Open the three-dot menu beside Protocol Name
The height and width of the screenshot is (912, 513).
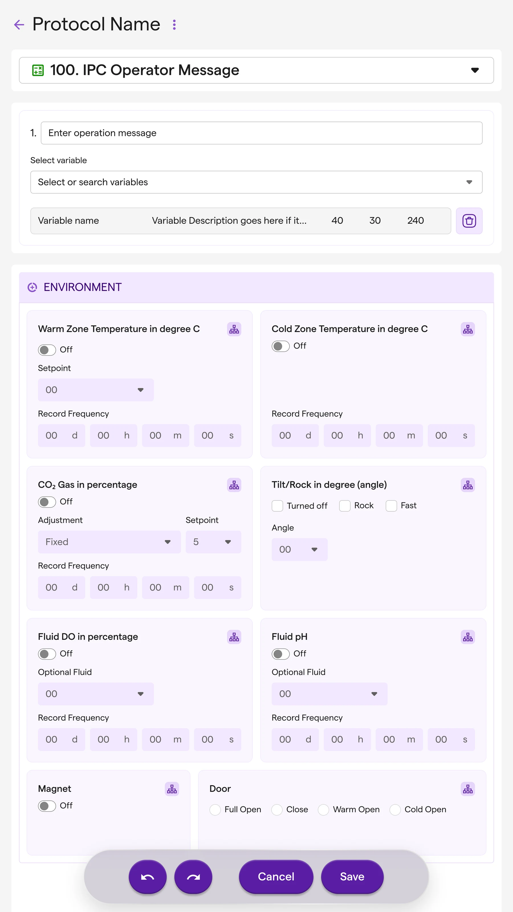(x=174, y=25)
